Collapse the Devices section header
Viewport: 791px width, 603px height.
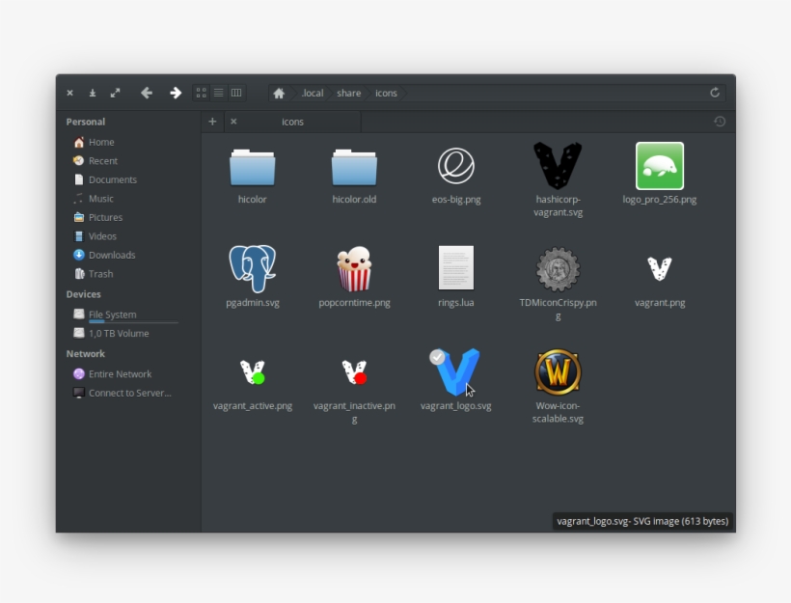[x=83, y=294]
